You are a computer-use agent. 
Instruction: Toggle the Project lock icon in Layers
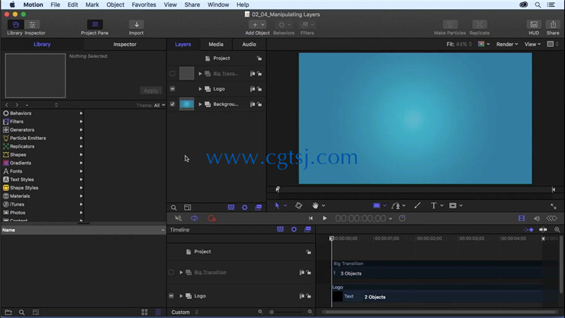click(x=259, y=58)
